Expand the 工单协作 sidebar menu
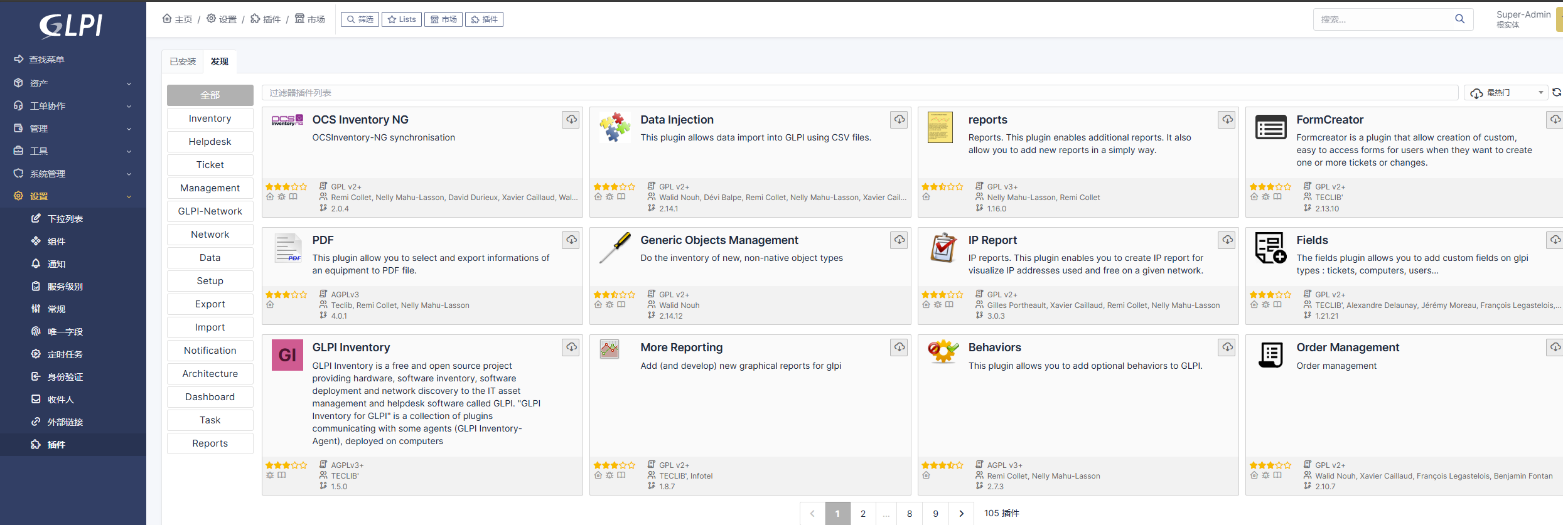Screen dimensions: 1563x525 73,105
